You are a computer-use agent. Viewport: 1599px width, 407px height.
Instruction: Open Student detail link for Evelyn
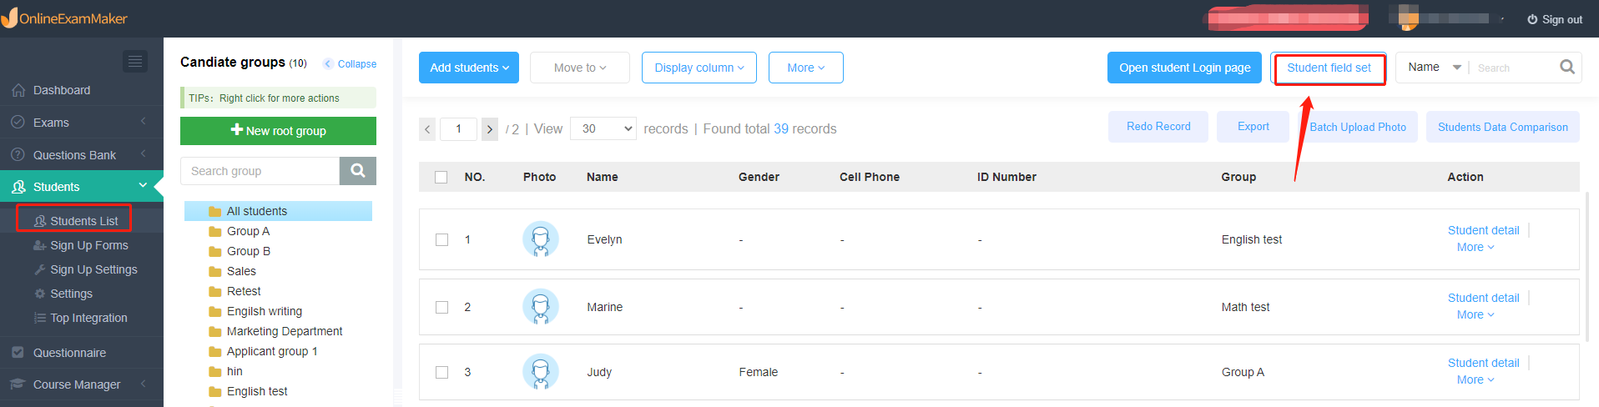[1484, 230]
